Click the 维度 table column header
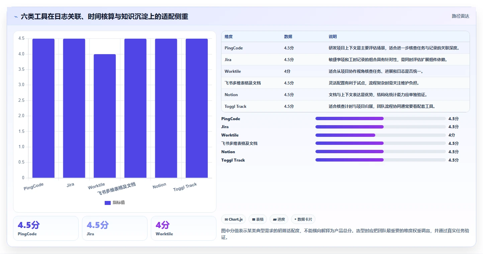The width and height of the screenshot is (483, 254). [x=229, y=36]
